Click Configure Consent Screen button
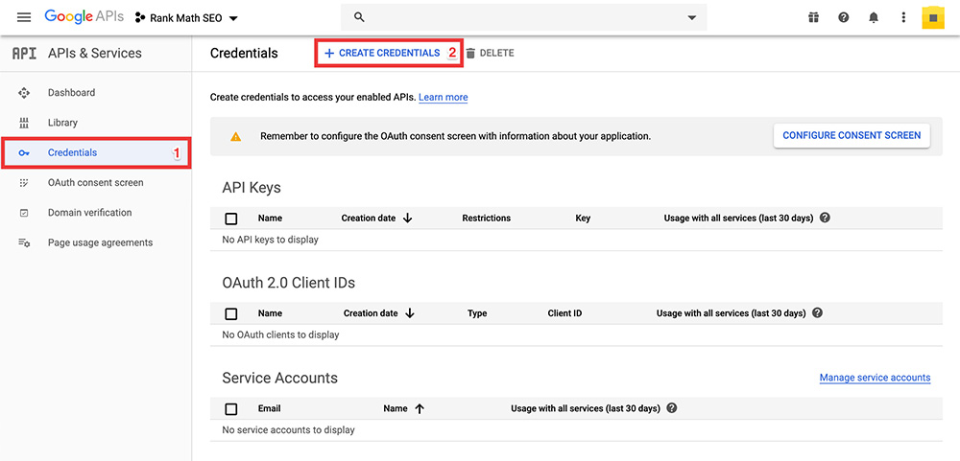 (x=852, y=136)
